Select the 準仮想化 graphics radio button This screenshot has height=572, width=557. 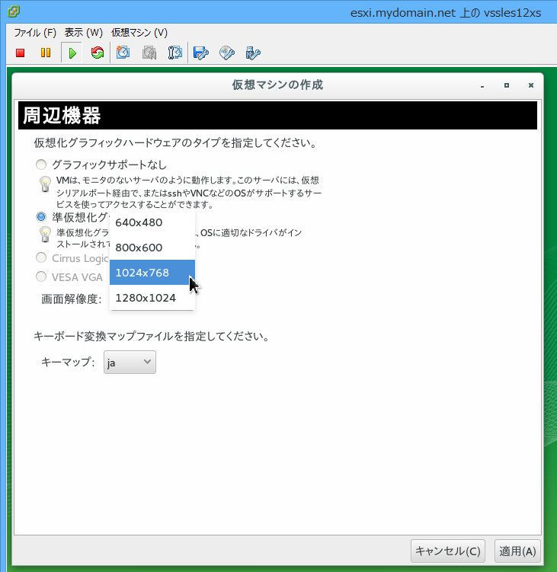point(41,217)
